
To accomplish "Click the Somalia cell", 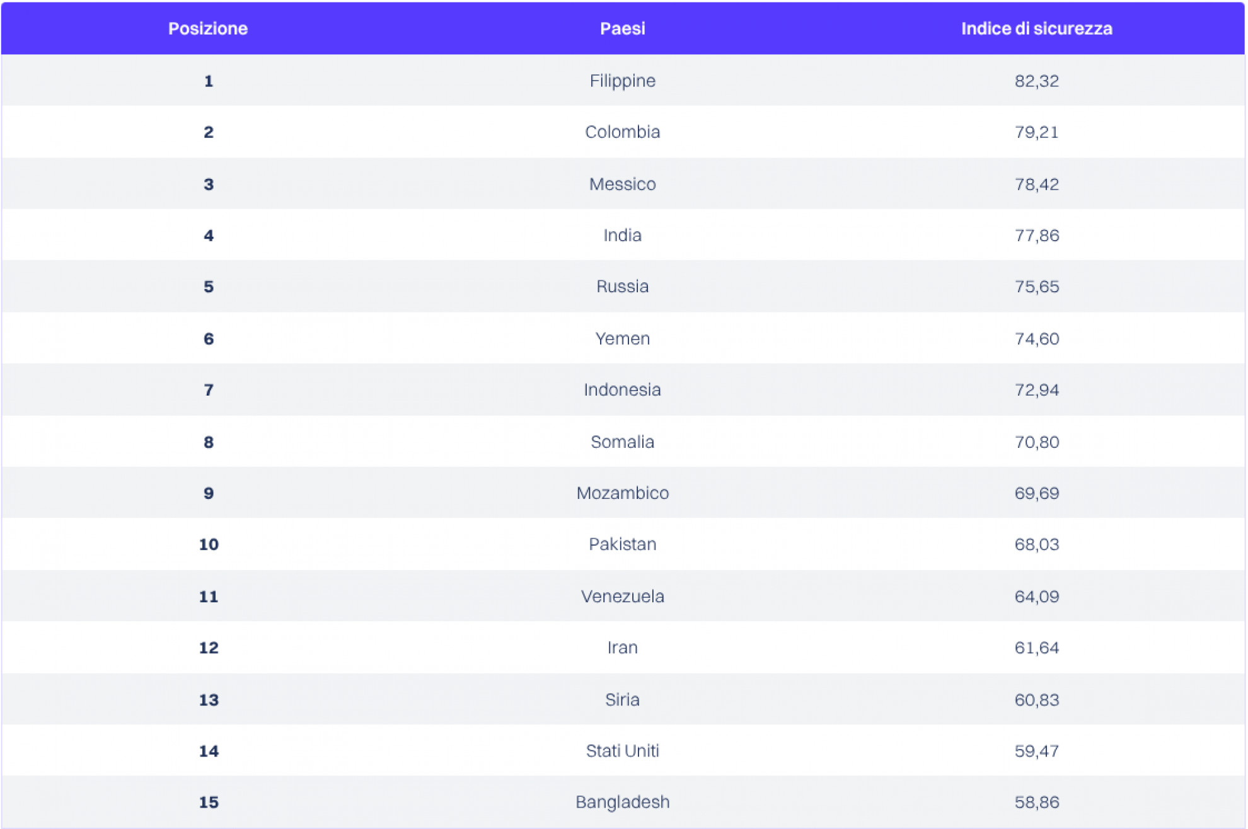I will (622, 442).
